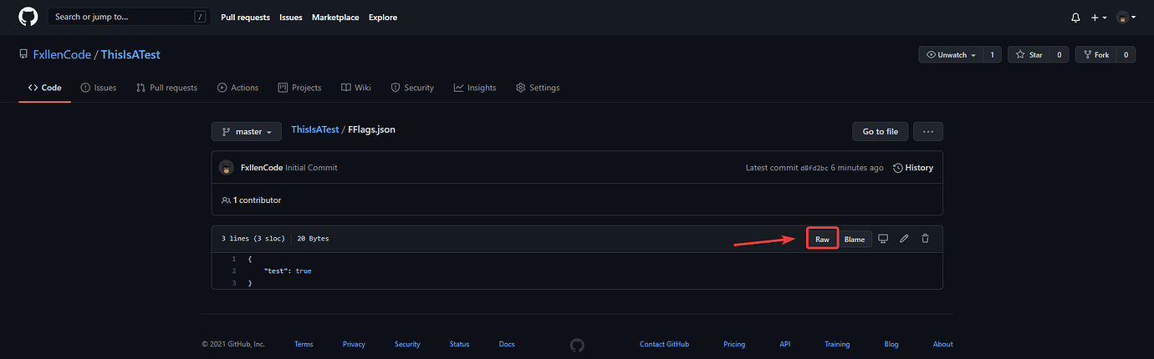The height and width of the screenshot is (359, 1154).
Task: Open the footer About link
Action: [942, 344]
